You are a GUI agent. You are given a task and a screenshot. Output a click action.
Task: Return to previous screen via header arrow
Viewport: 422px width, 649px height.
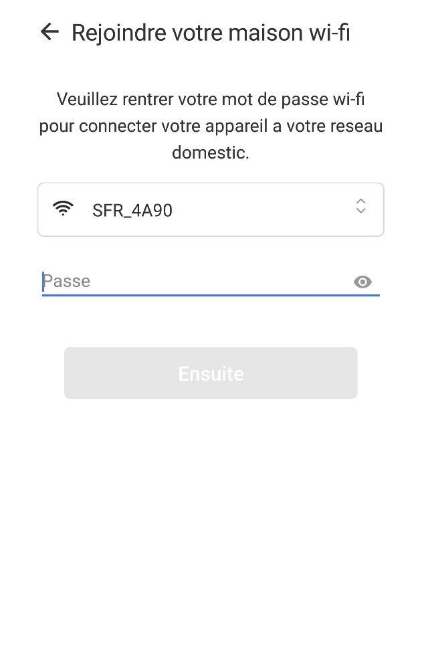49,32
